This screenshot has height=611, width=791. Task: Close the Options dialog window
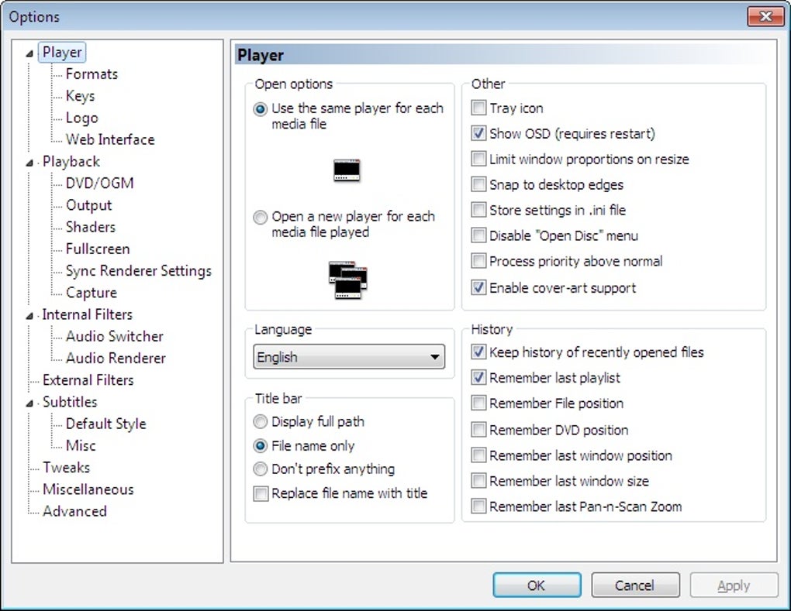click(x=765, y=16)
